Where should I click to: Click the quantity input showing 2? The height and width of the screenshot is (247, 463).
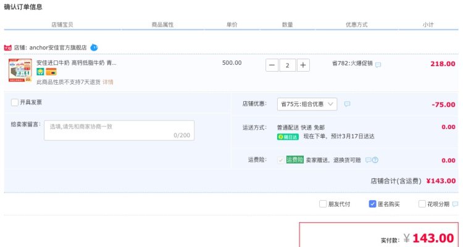click(288, 65)
